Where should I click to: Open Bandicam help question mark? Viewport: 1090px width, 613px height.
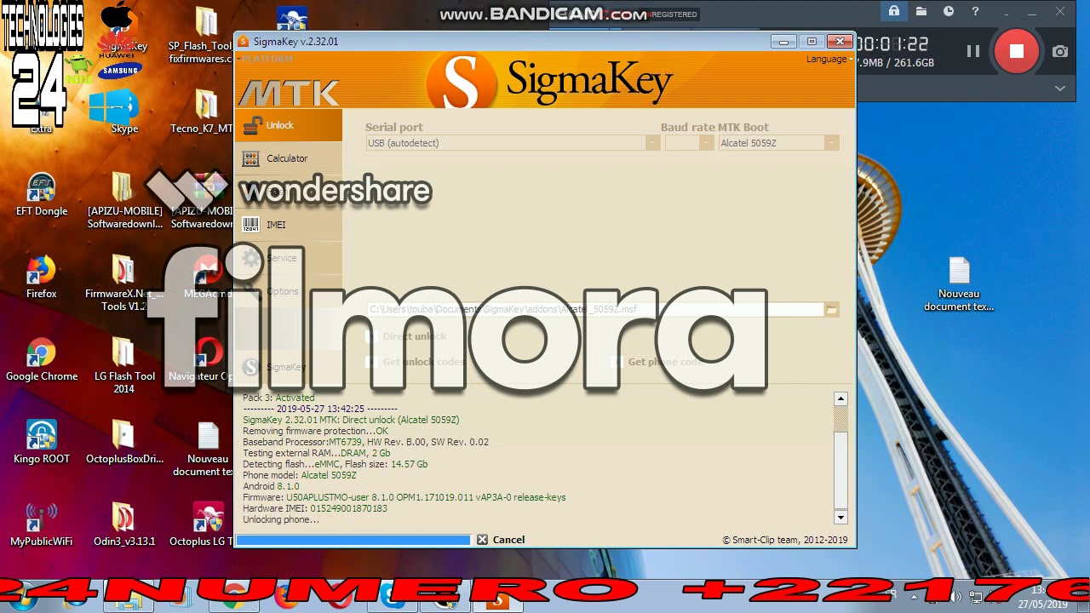pos(975,11)
